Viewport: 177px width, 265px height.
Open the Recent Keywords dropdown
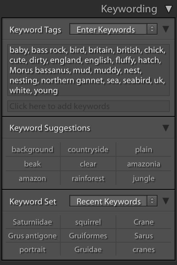pyautogui.click(x=108, y=201)
